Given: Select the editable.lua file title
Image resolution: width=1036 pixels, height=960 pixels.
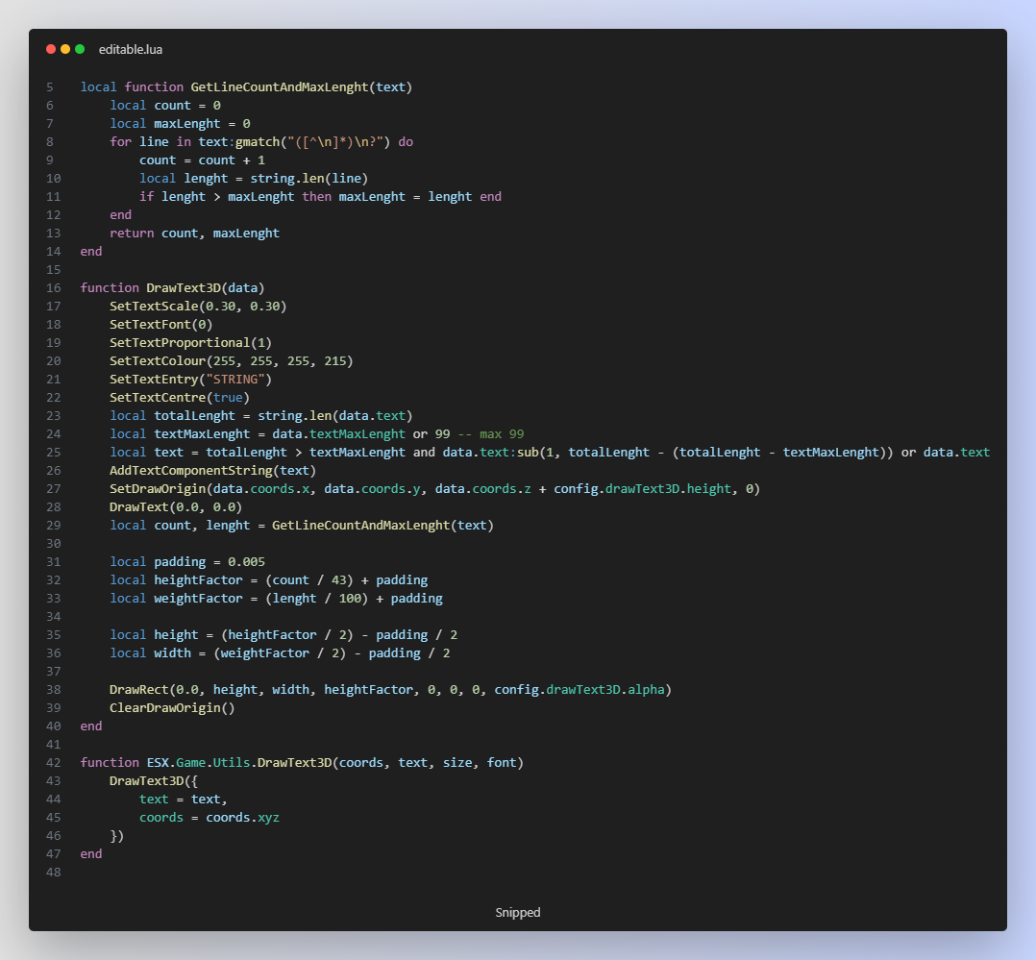Looking at the screenshot, I should tap(130, 49).
